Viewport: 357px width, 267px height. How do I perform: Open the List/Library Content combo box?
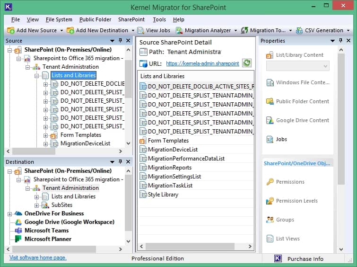pyautogui.click(x=298, y=66)
